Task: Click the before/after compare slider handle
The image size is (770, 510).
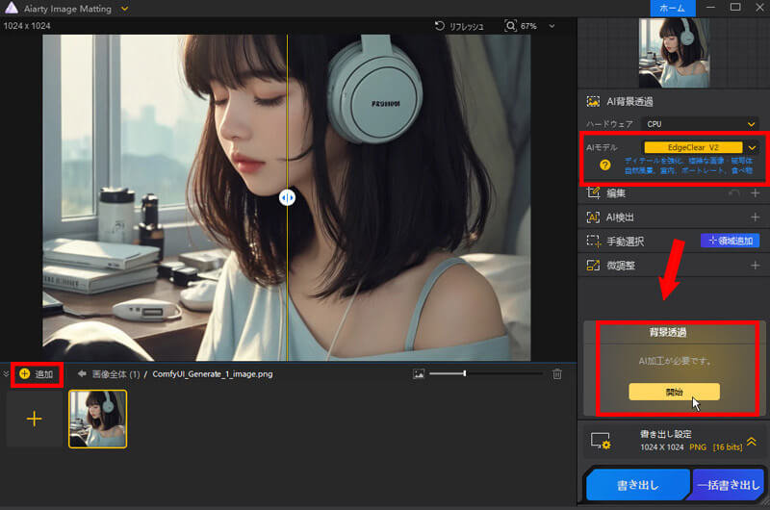Action: [x=287, y=198]
